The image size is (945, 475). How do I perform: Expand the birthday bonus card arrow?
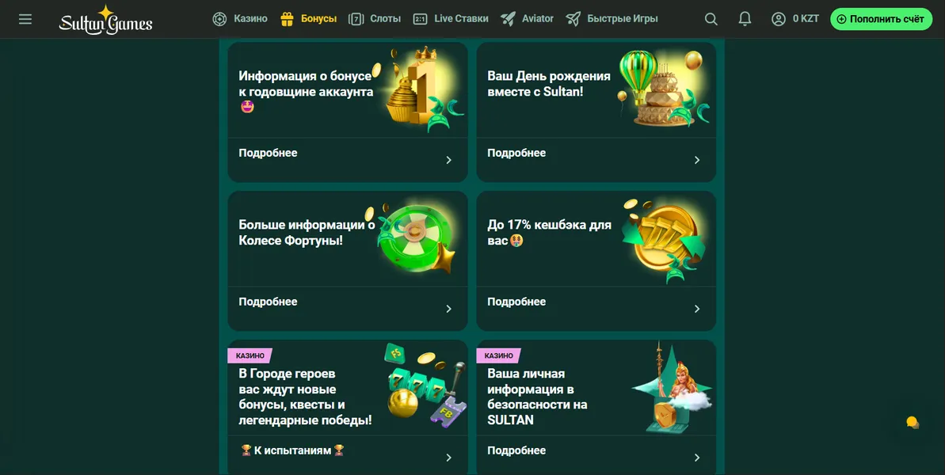point(697,160)
